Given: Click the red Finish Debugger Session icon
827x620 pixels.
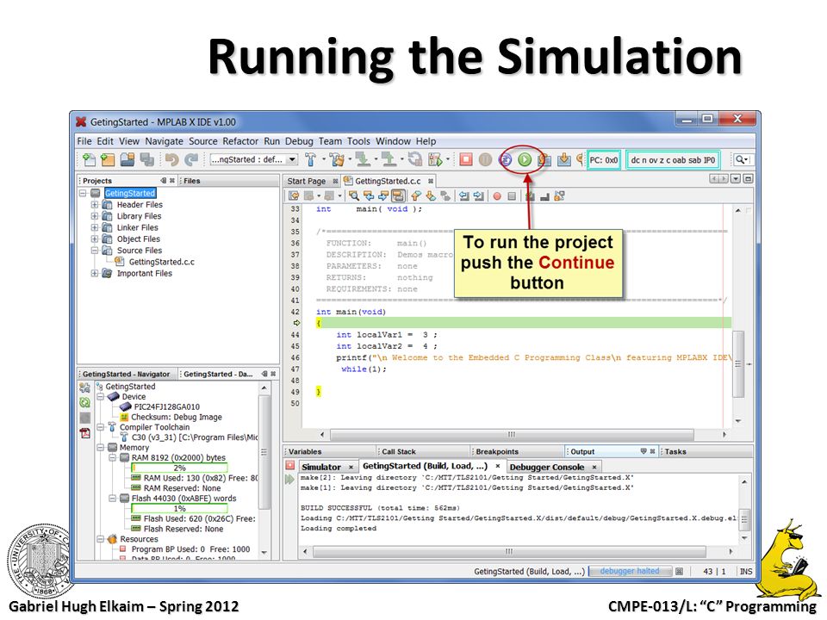Looking at the screenshot, I should [x=466, y=159].
